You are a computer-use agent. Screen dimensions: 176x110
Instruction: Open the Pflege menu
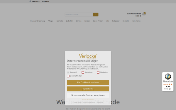pyautogui.click(x=50, y=21)
